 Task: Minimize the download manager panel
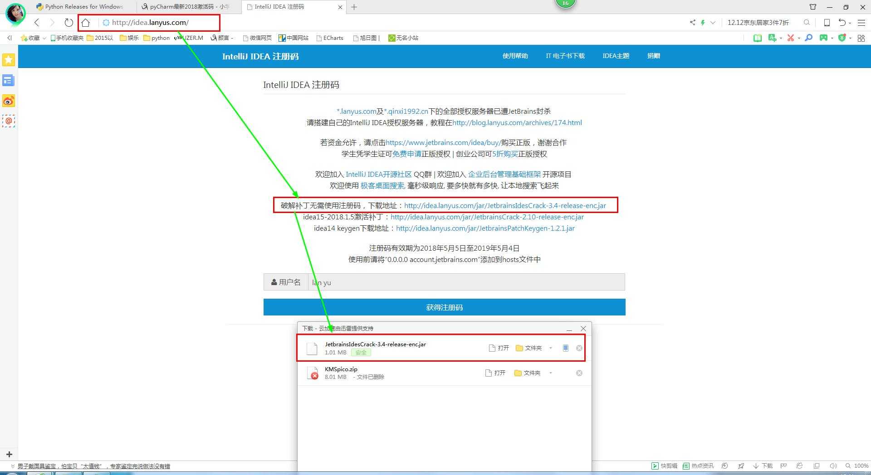coord(569,329)
